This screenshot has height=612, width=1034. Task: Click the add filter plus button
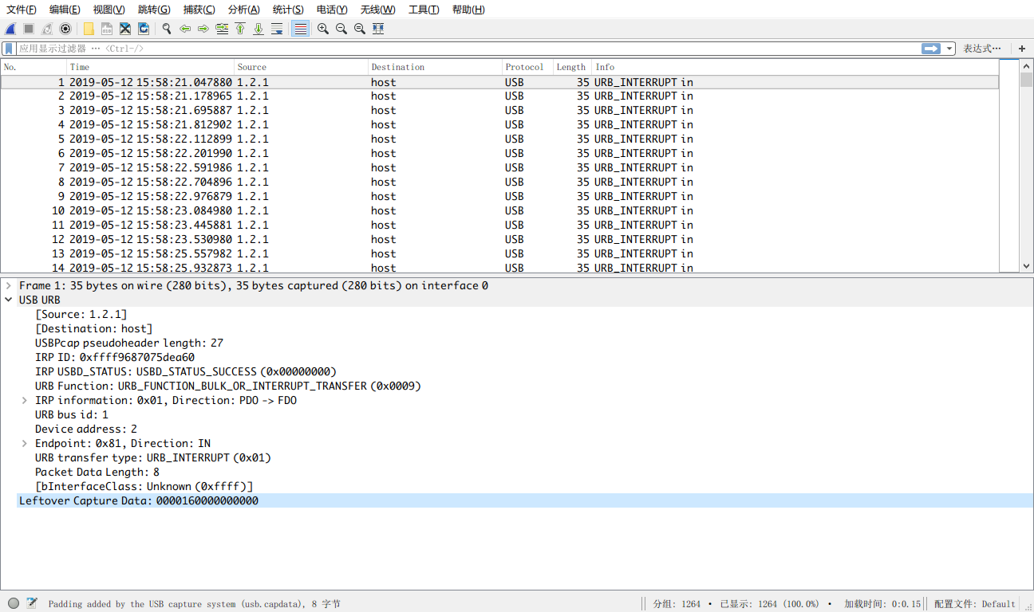pyautogui.click(x=1022, y=49)
